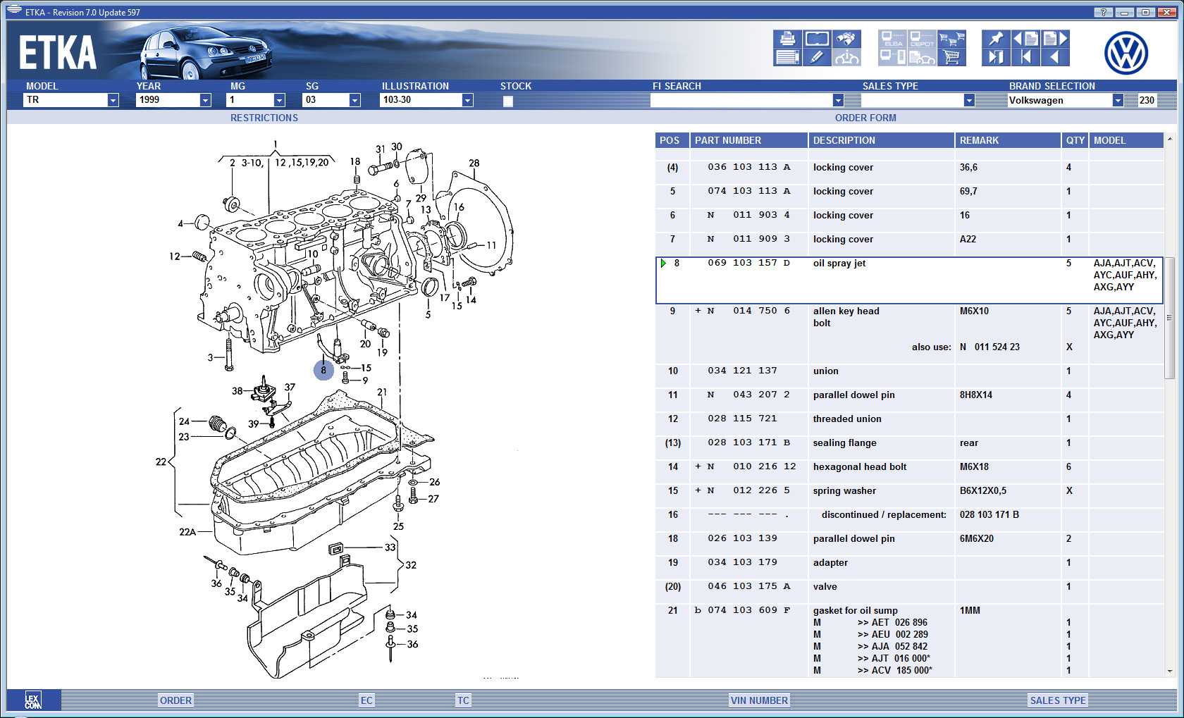Click the LexCom logo icon
Image resolution: width=1184 pixels, height=718 pixels.
33,700
